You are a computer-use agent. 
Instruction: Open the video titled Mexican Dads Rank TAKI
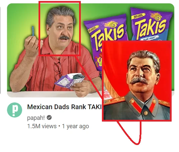pyautogui.click(x=64, y=107)
